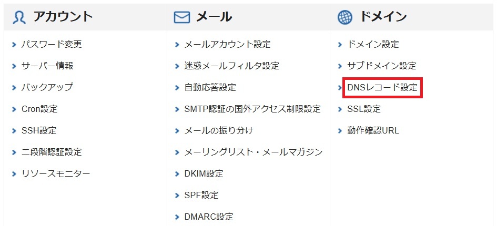The height and width of the screenshot is (226, 497).
Task: Open メーリングリスト・メールマガジン
Action: (253, 152)
